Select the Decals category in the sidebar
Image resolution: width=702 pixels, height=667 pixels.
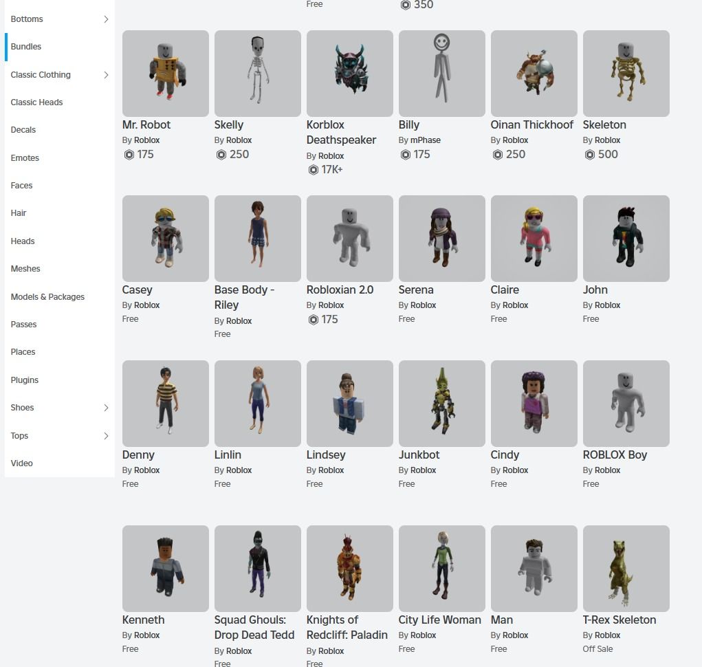tap(25, 130)
